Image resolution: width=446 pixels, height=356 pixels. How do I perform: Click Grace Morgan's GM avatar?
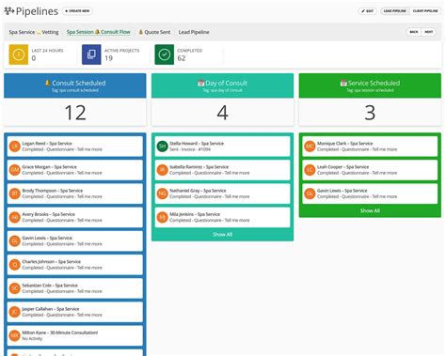tap(15, 170)
